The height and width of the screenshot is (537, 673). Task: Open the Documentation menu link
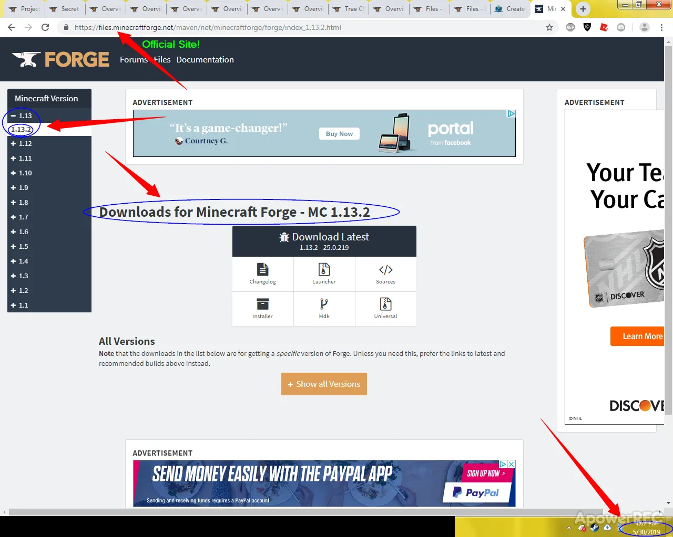pyautogui.click(x=205, y=59)
